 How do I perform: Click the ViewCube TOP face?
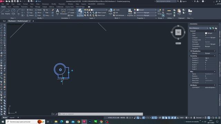(178, 32)
